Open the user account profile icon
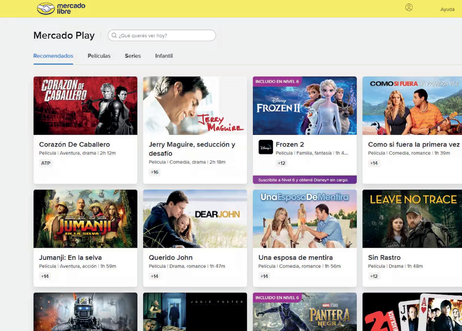Screen dimensions: 462x331 409,7
